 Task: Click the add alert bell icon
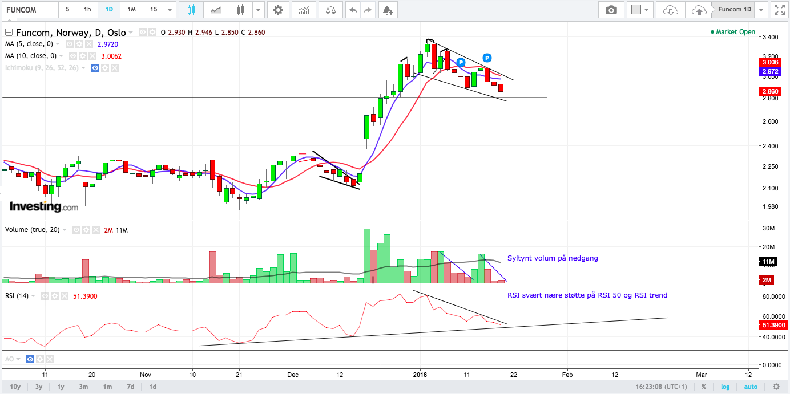point(387,10)
